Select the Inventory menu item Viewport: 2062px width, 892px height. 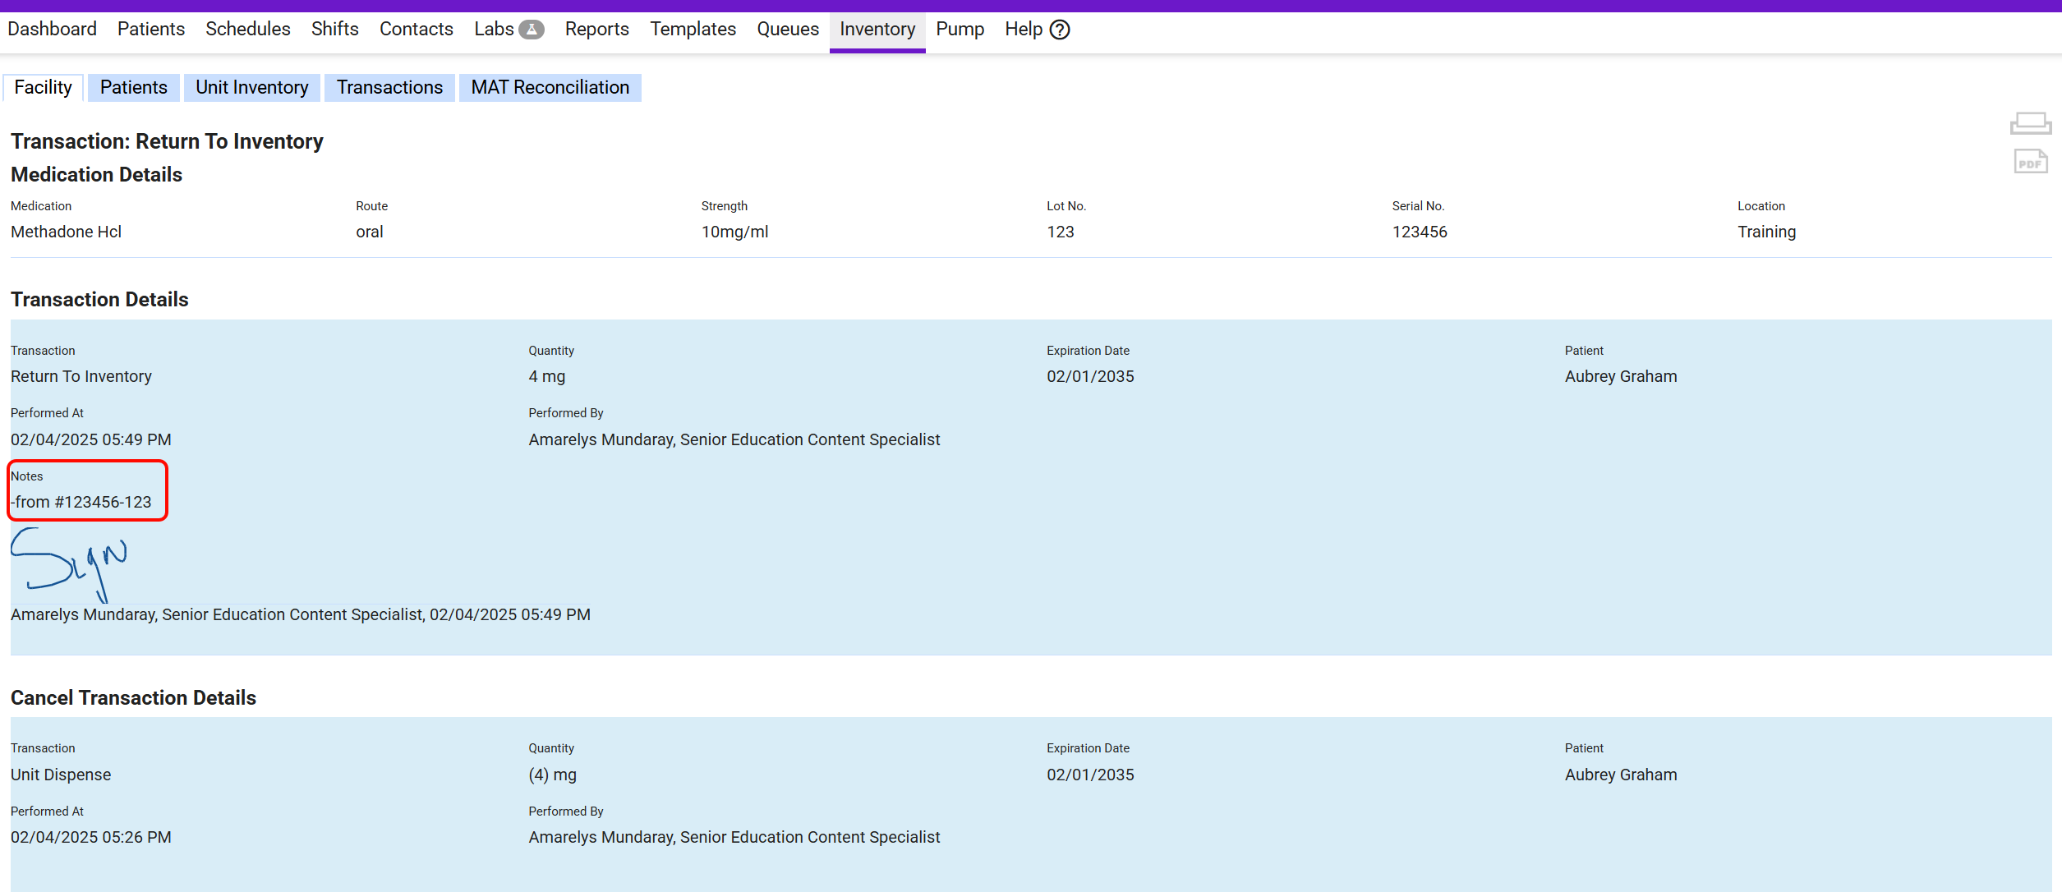(877, 30)
